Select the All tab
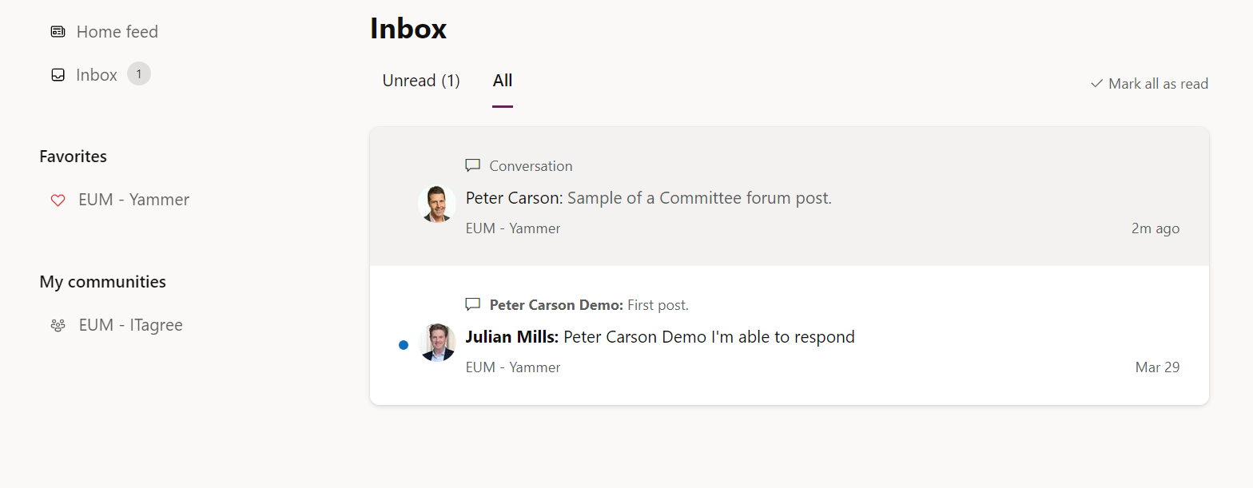Image resolution: width=1253 pixels, height=488 pixels. pos(503,81)
